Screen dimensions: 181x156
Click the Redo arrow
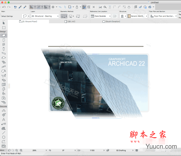[x=9, y=7]
